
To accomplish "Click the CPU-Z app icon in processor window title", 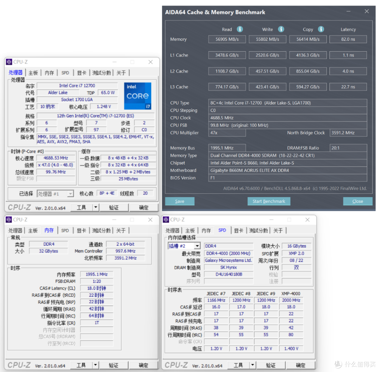I will click(x=9, y=62).
